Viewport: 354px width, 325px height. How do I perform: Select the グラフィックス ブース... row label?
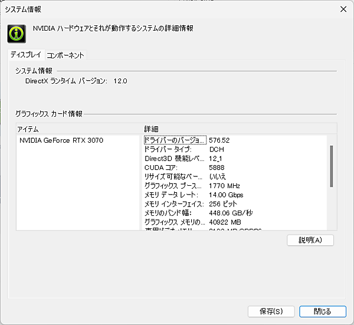point(173,186)
